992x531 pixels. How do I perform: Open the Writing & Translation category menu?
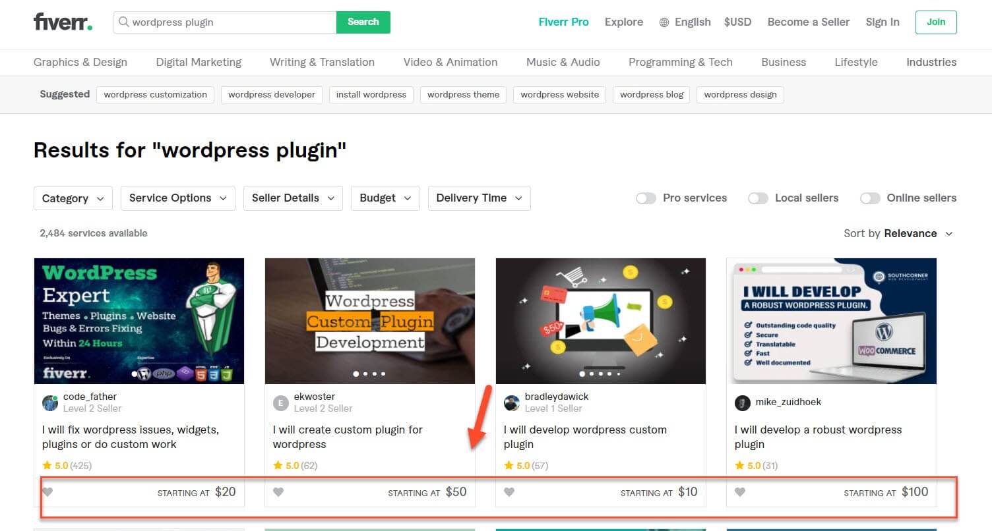tap(322, 62)
